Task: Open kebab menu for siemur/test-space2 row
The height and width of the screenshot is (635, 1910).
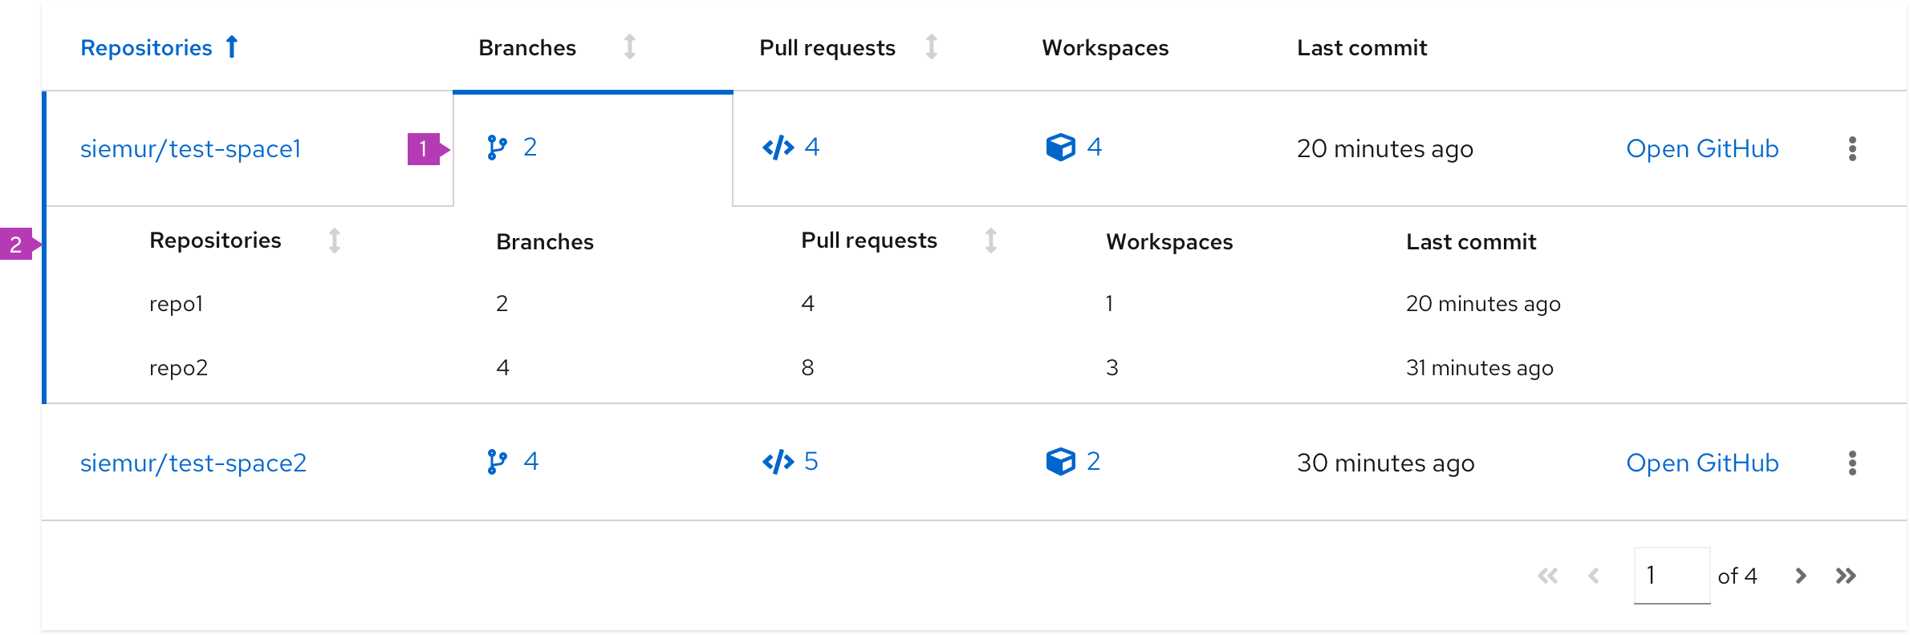Action: [x=1852, y=463]
